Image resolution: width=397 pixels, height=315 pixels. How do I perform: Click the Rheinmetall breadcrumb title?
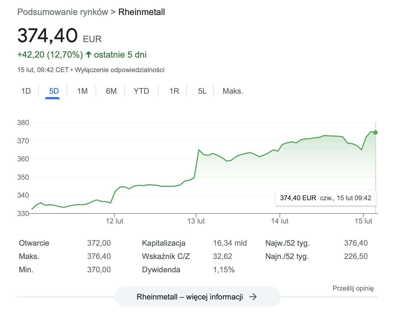(141, 12)
